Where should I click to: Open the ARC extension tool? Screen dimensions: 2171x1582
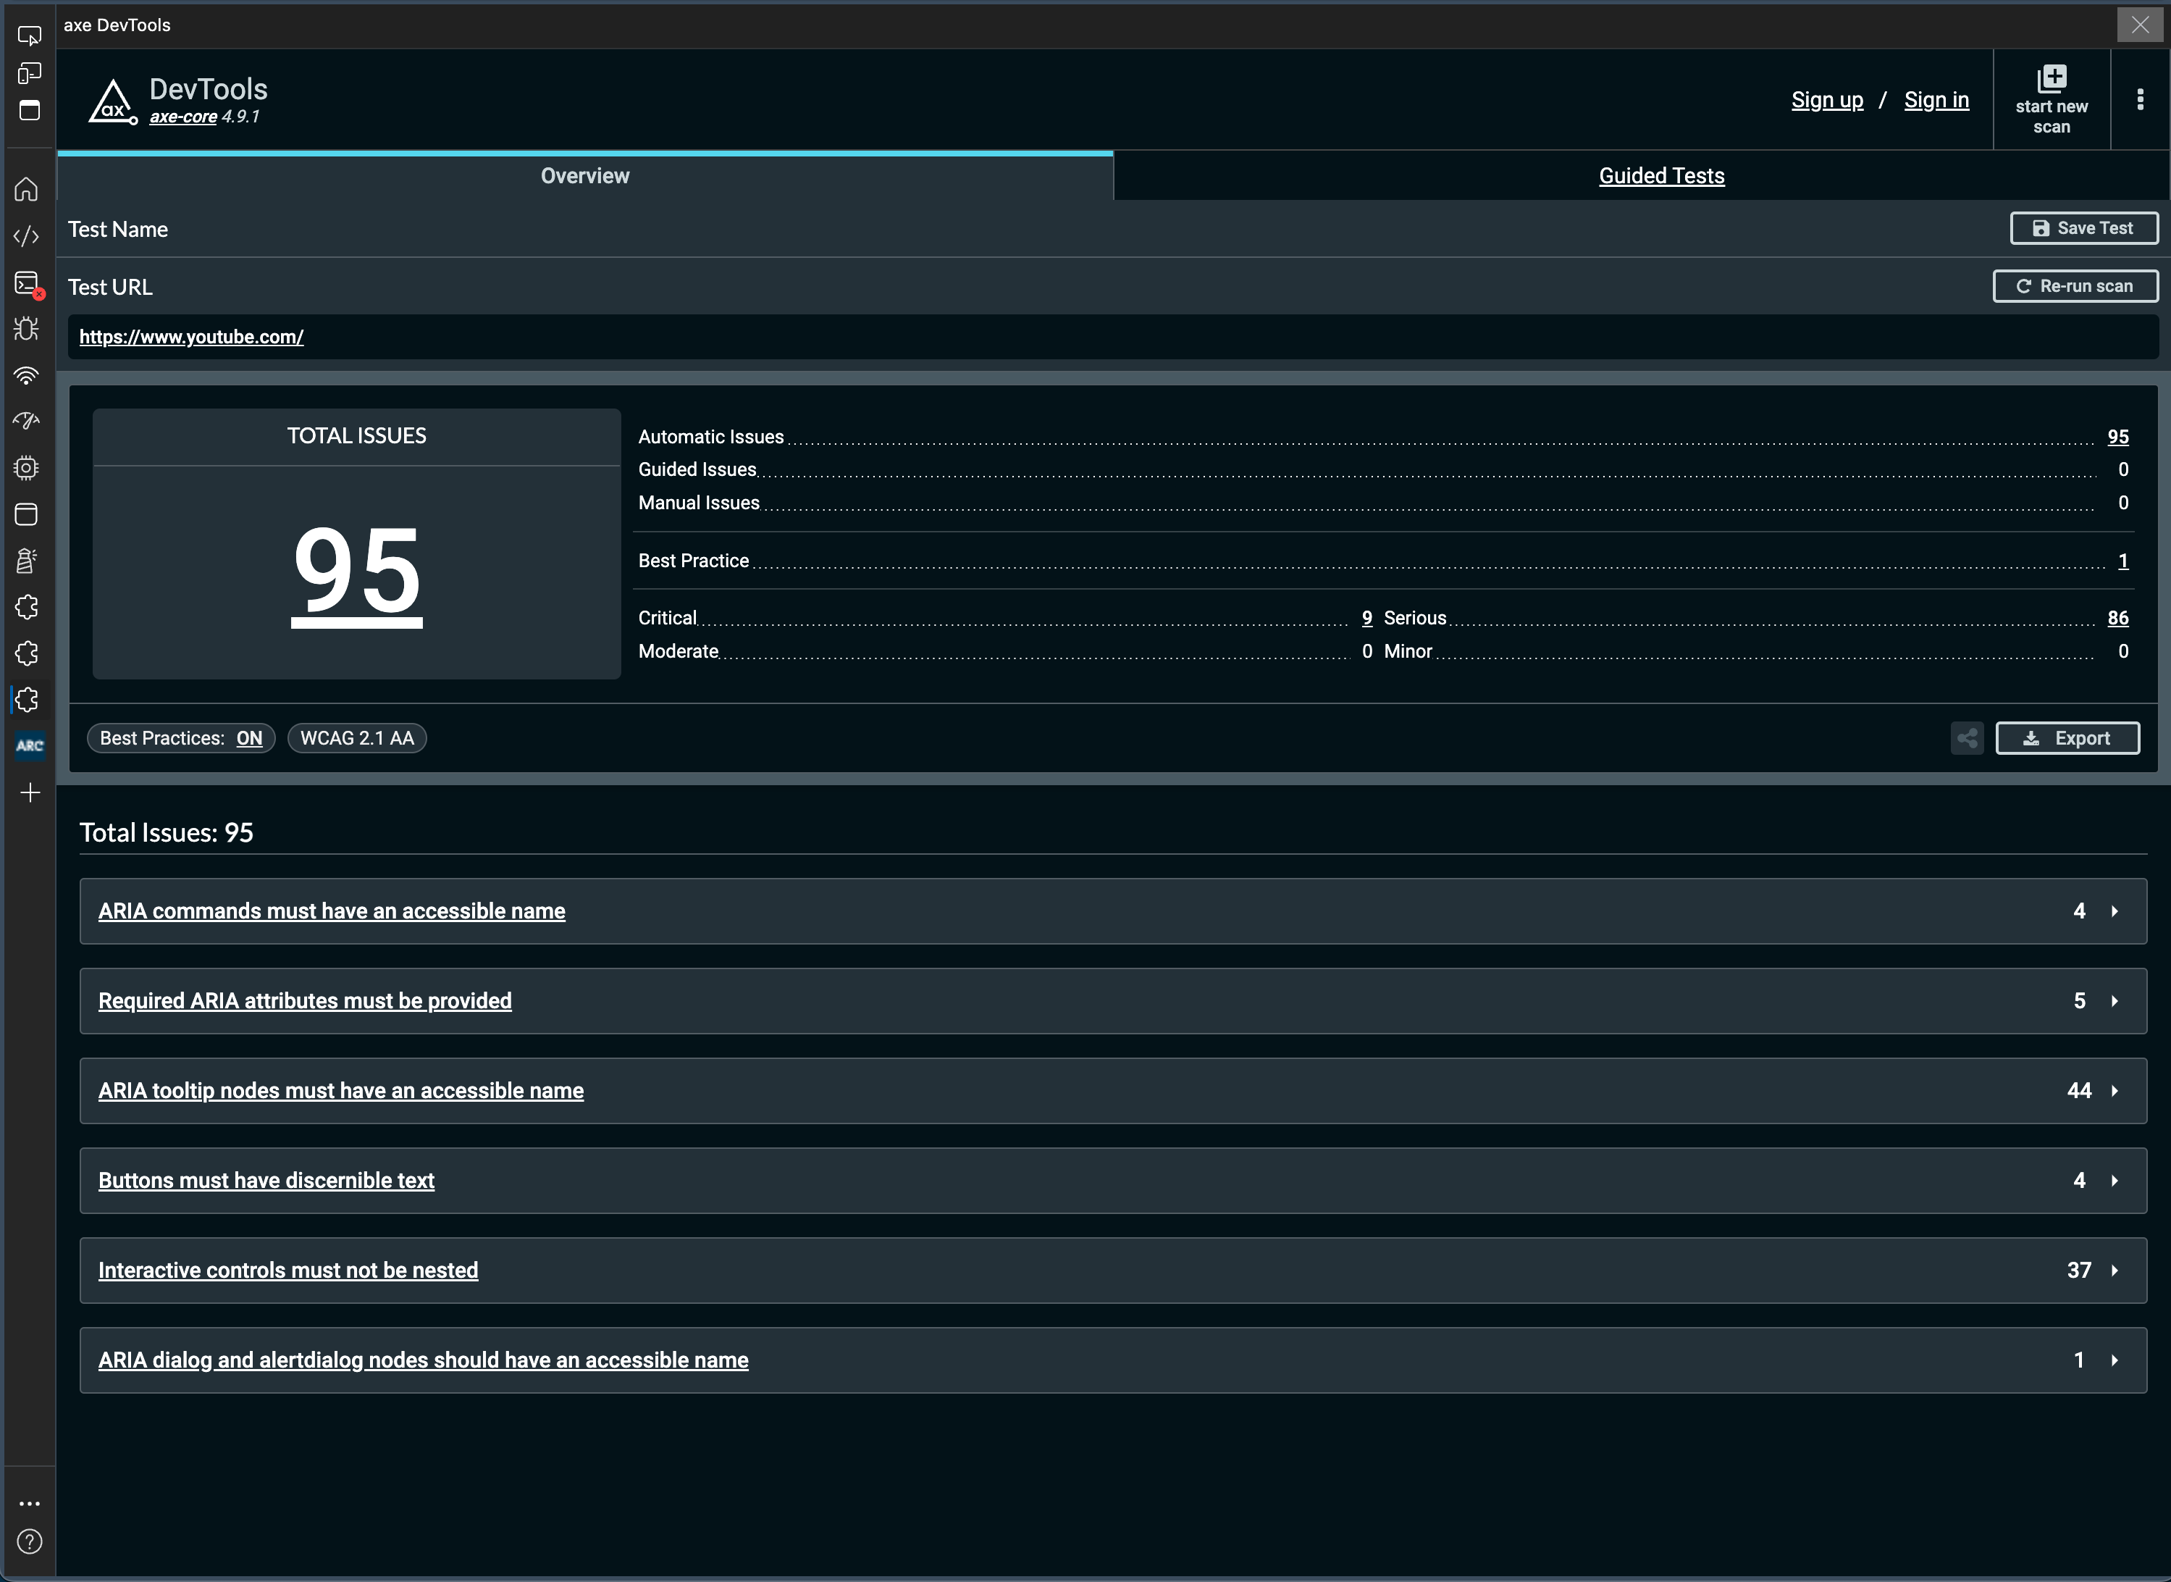(x=30, y=746)
